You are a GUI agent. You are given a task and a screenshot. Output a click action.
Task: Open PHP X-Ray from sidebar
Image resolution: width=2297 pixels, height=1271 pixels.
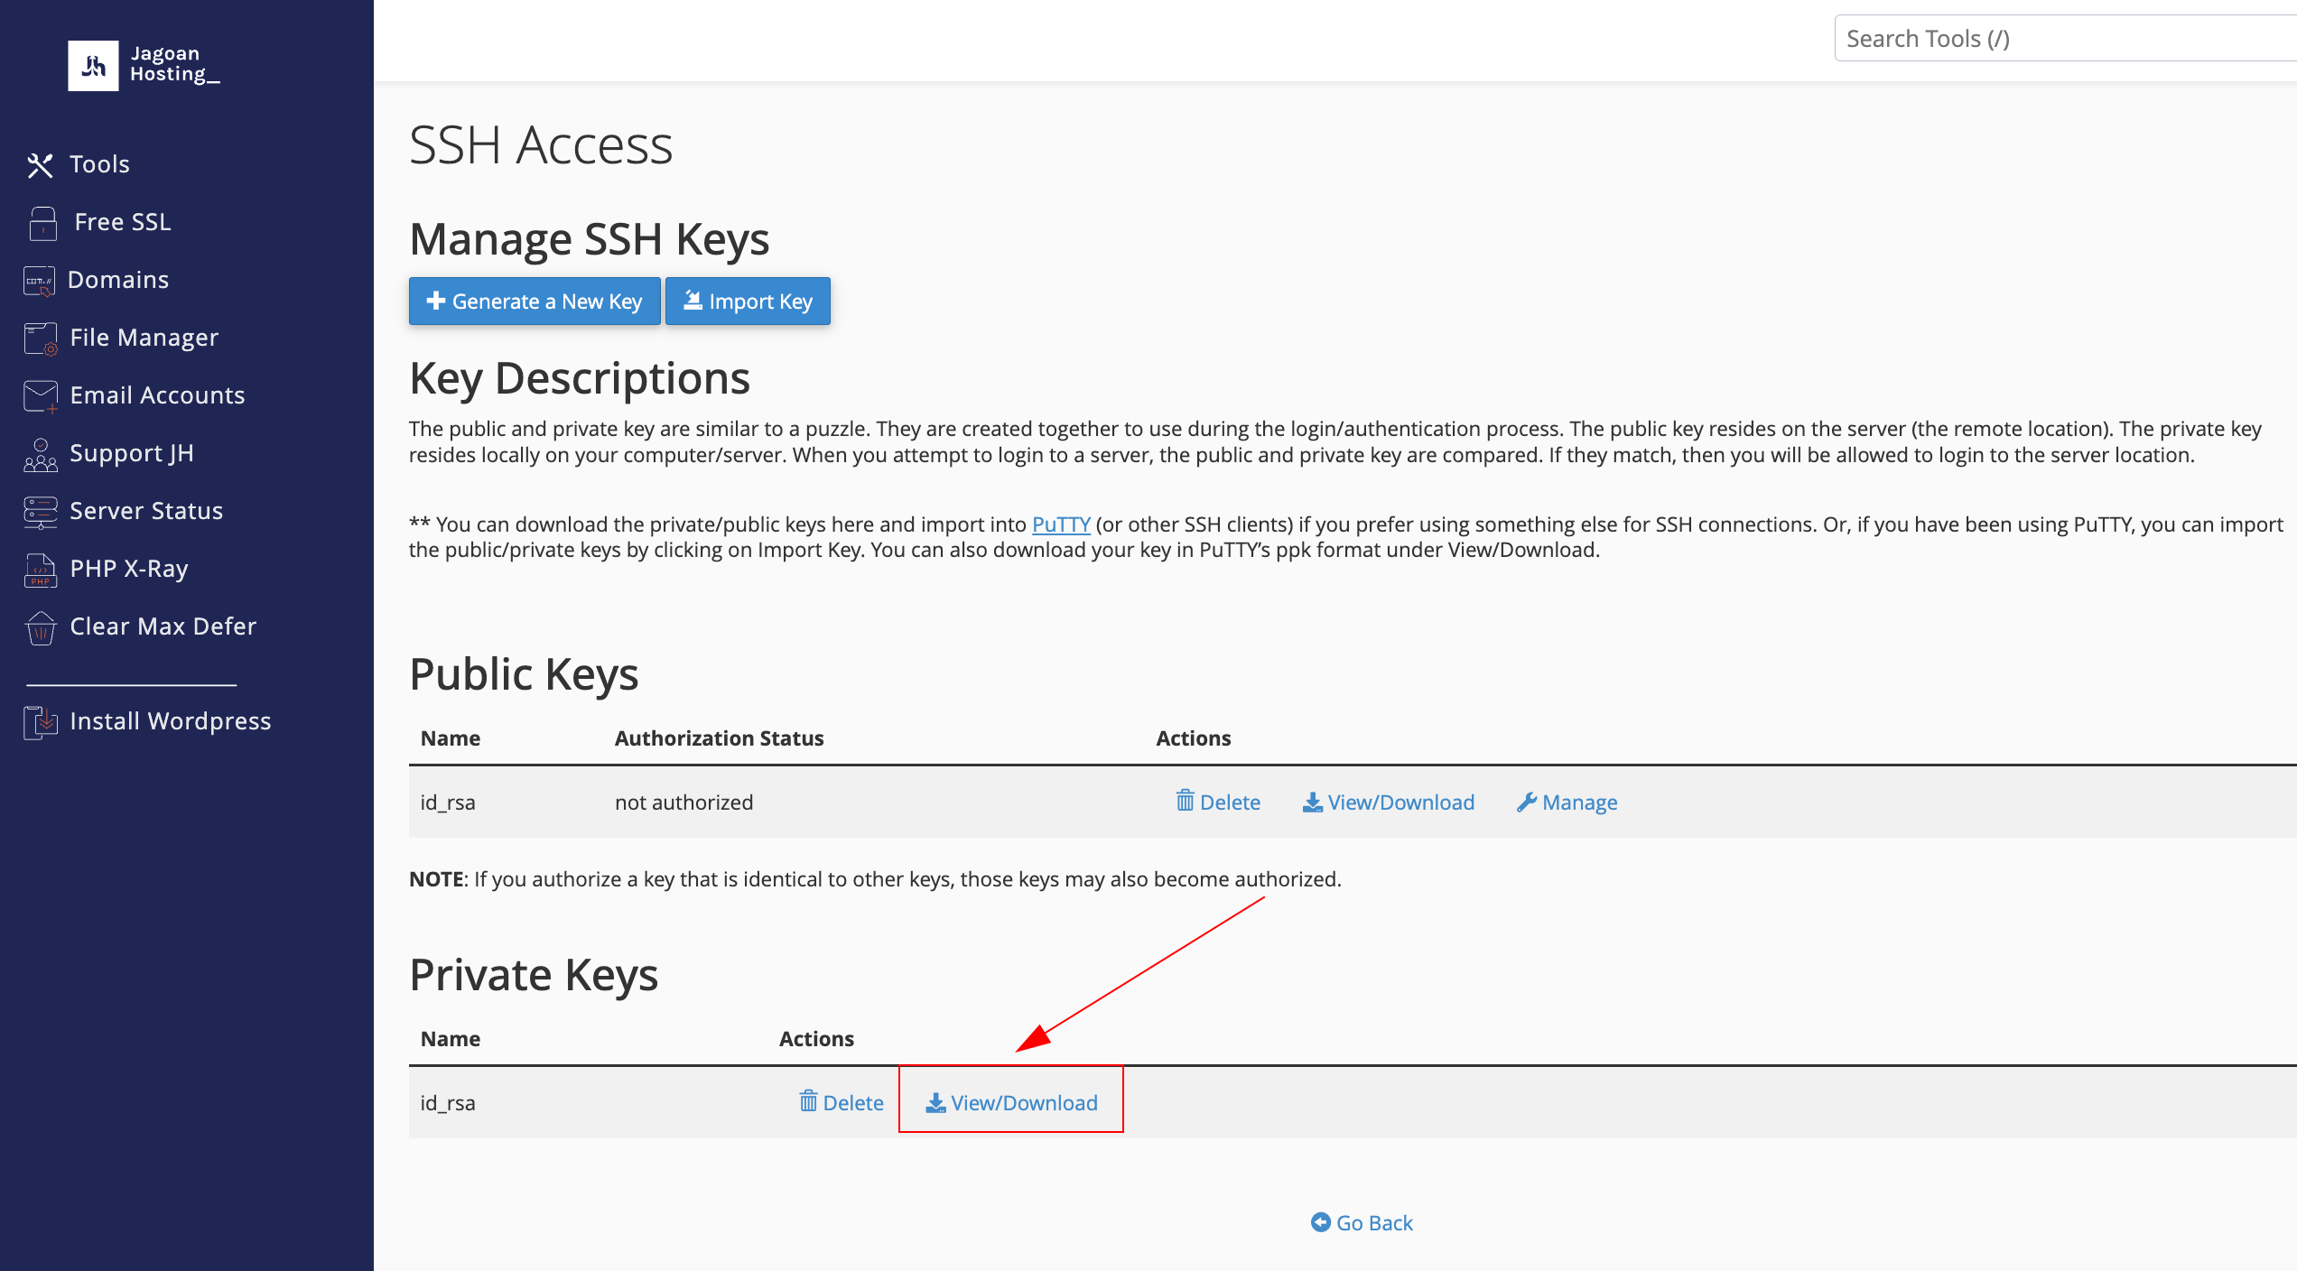click(129, 569)
